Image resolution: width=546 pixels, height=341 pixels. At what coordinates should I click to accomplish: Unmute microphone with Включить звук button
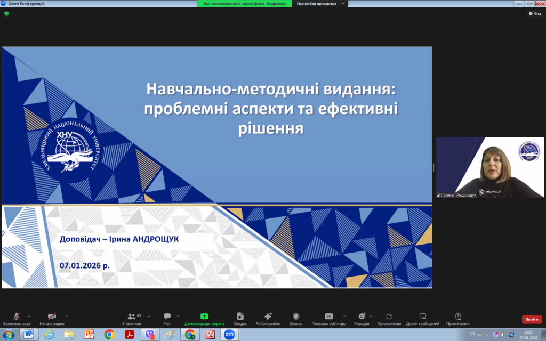tap(17, 318)
